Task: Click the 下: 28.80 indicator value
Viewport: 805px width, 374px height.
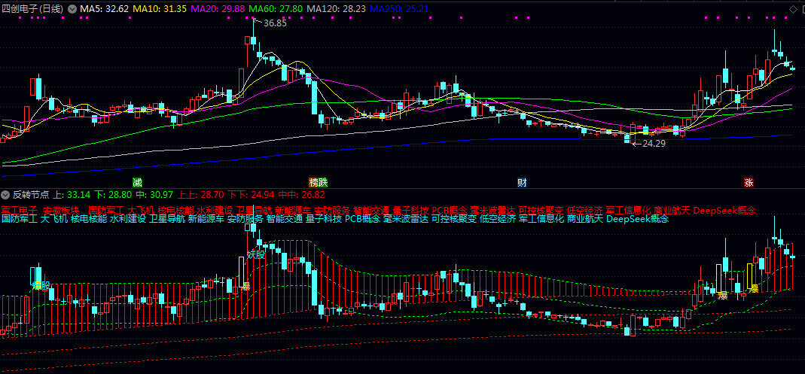Action: 113,194
